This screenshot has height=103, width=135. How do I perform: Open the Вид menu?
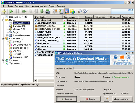pyautogui.click(x=27, y=6)
